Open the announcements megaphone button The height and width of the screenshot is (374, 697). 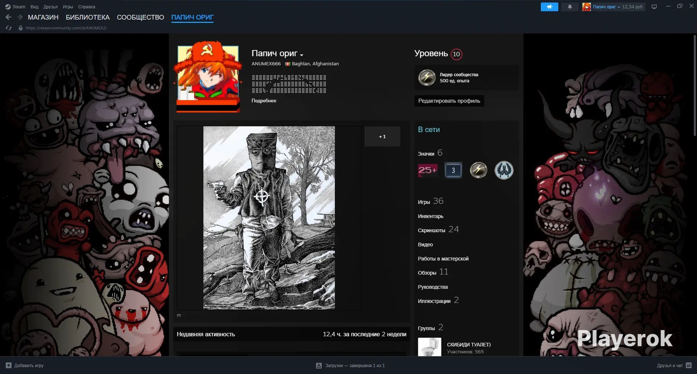coord(549,7)
